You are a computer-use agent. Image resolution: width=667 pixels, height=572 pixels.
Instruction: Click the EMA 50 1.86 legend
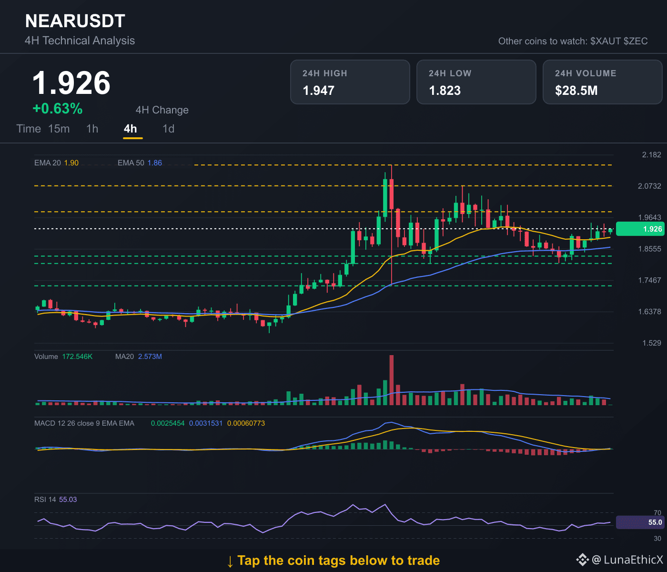(140, 163)
